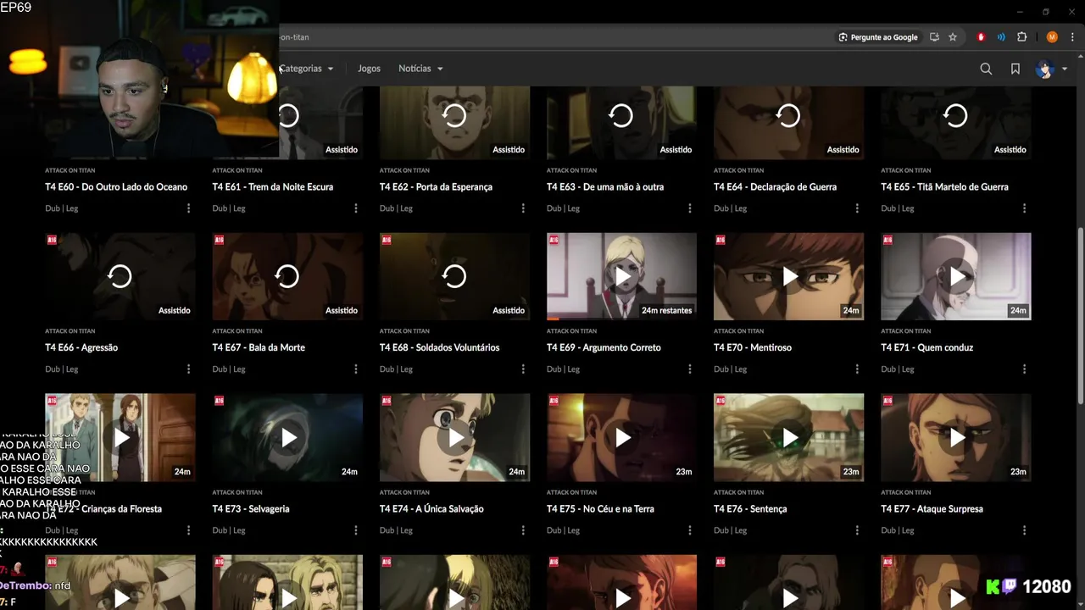Open options menu for E60 episode
This screenshot has height=610, width=1085.
pos(188,208)
